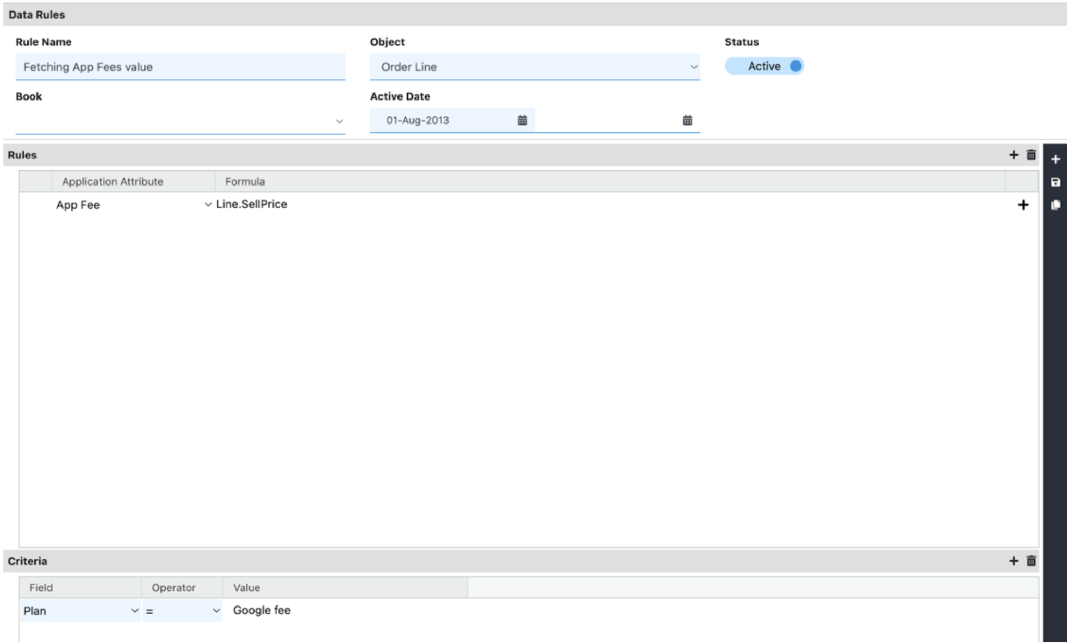Click the trash icon in Rules header
Viewport: 1069px width, 643px height.
pyautogui.click(x=1031, y=155)
